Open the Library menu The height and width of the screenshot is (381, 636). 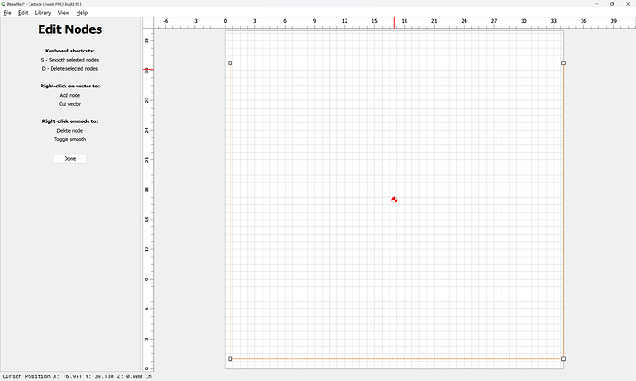tap(42, 13)
